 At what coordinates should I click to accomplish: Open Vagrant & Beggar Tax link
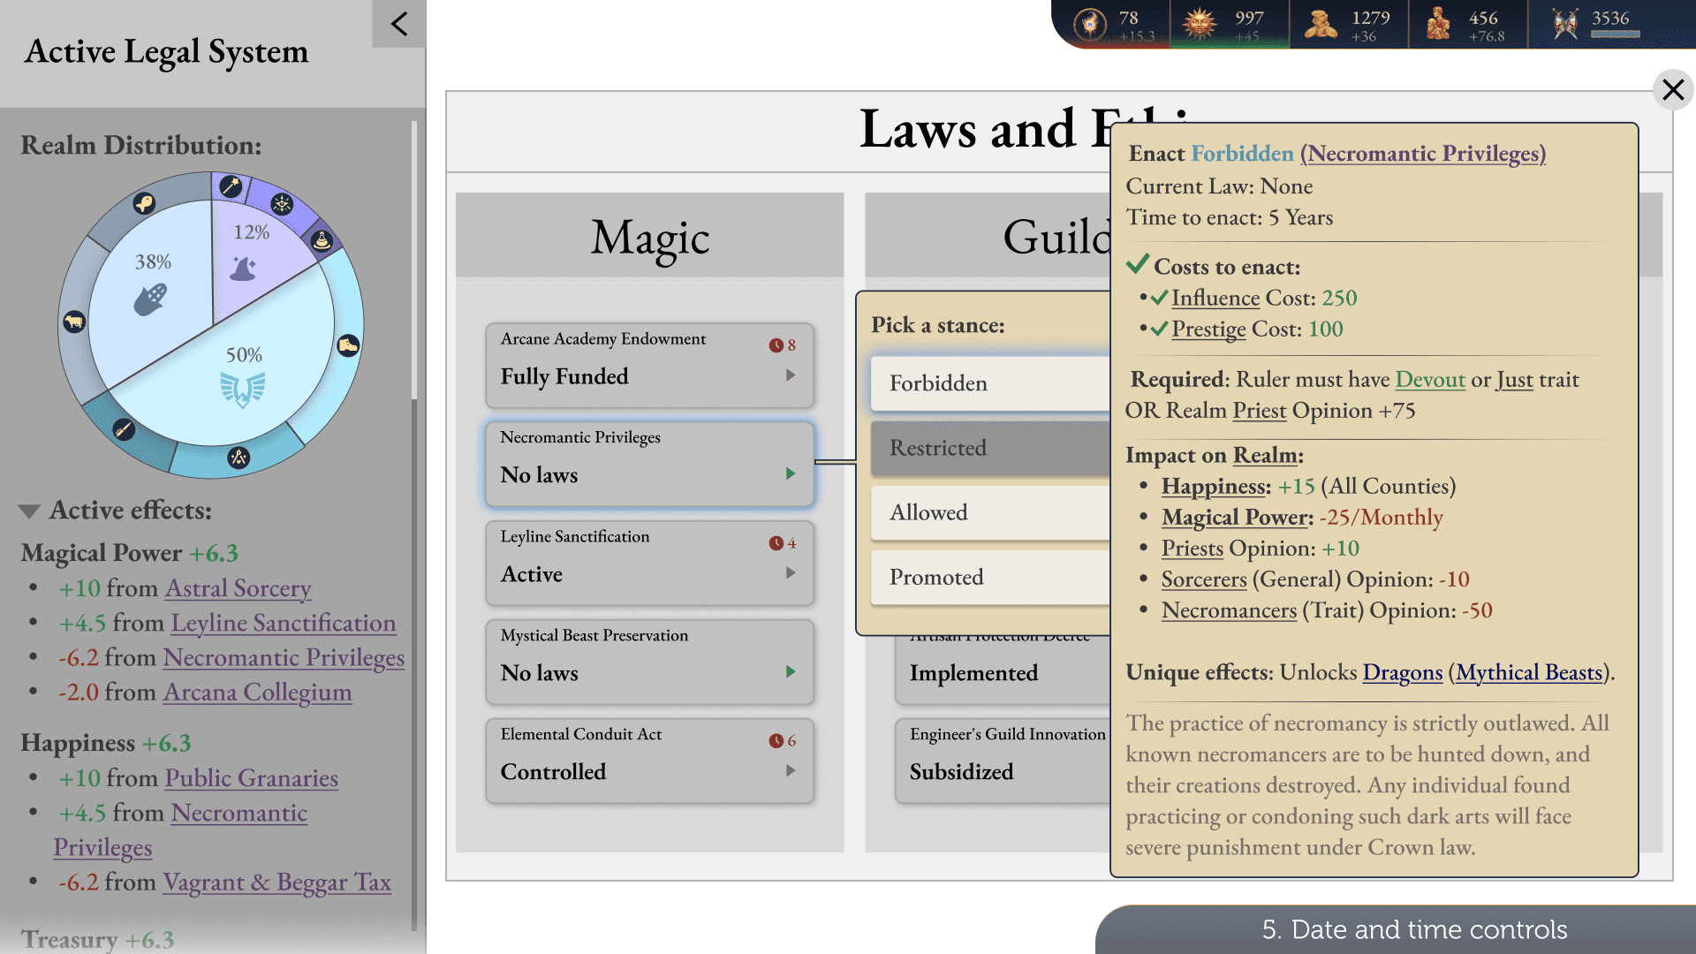click(276, 882)
